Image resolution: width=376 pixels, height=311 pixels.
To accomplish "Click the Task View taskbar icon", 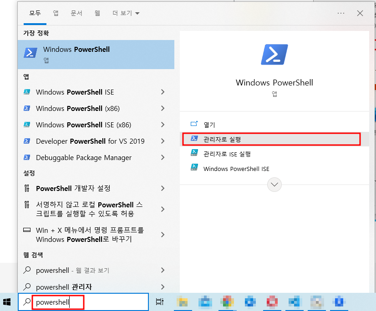I will 159,301.
